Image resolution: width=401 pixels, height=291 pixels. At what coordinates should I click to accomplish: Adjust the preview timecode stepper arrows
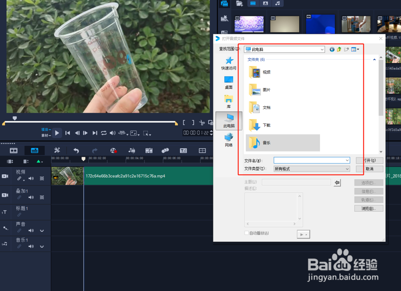211,133
